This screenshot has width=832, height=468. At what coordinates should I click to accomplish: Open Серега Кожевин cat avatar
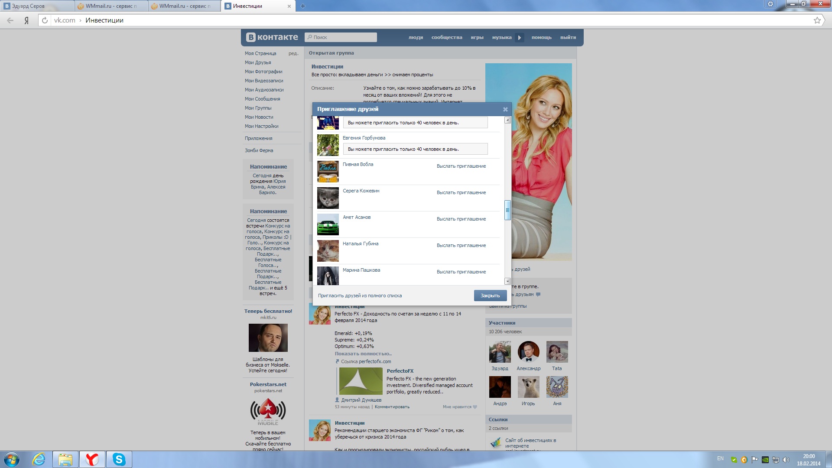(328, 198)
